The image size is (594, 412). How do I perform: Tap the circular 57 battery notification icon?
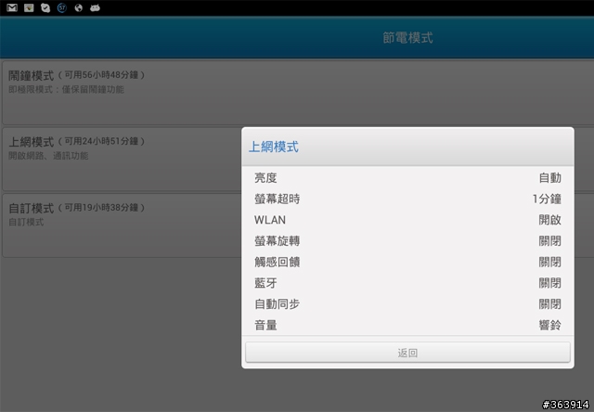tap(62, 7)
